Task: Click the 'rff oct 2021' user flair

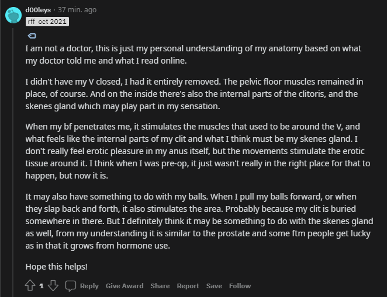Action: tap(47, 22)
